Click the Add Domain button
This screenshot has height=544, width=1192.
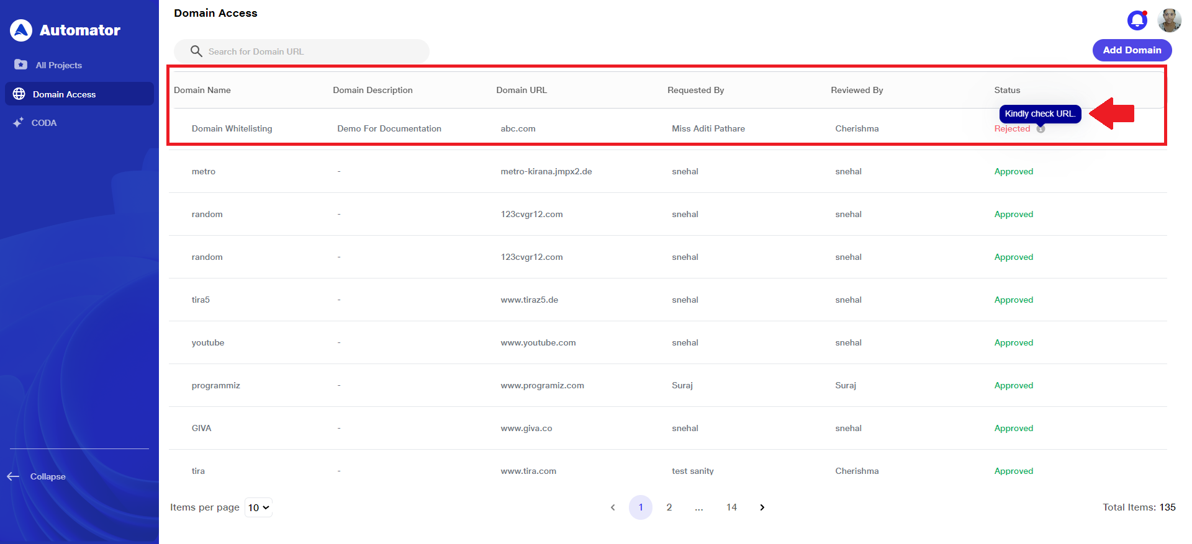click(1131, 50)
